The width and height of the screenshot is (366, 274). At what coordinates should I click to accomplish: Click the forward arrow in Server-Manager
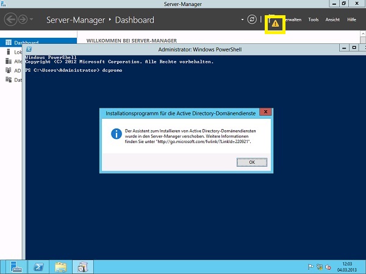(x=23, y=19)
